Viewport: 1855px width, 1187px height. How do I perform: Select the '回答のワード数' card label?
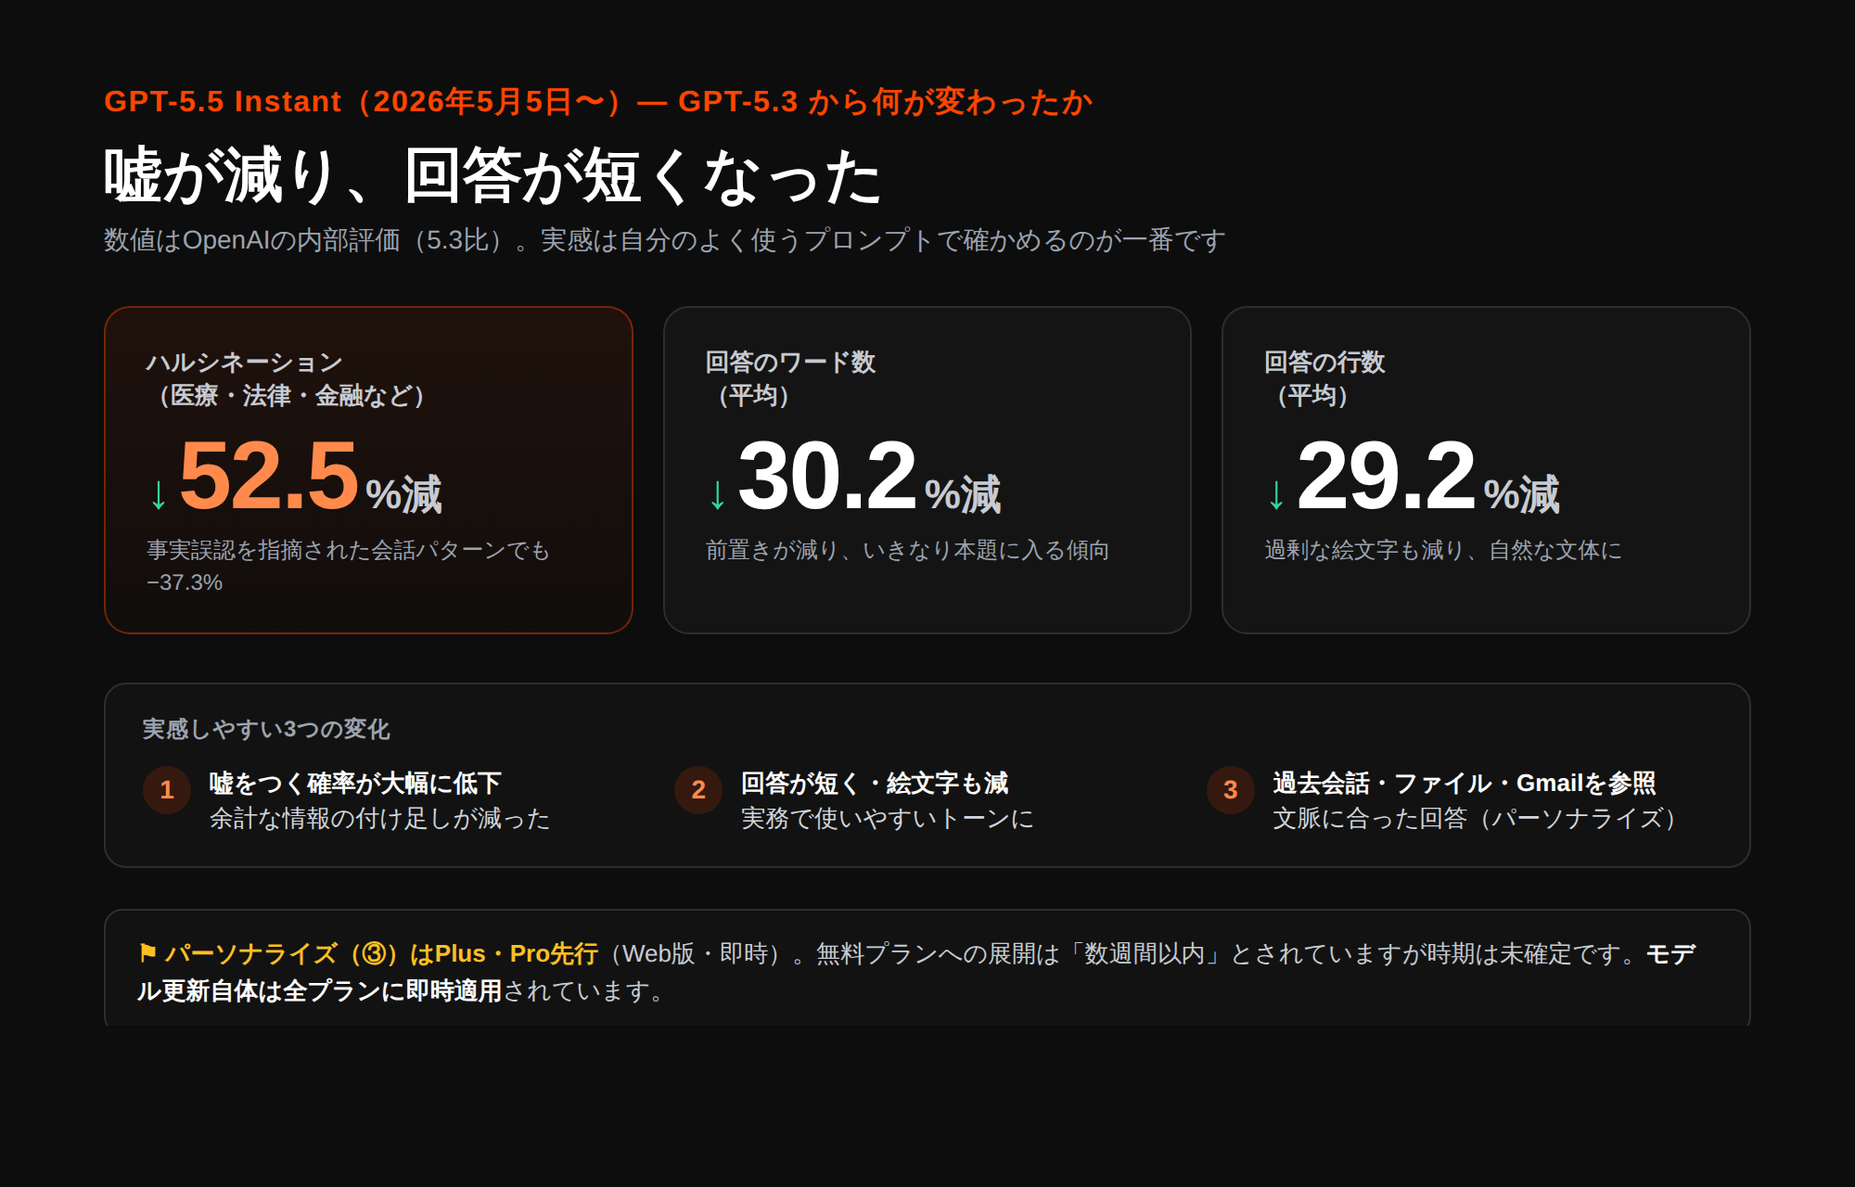(x=790, y=362)
